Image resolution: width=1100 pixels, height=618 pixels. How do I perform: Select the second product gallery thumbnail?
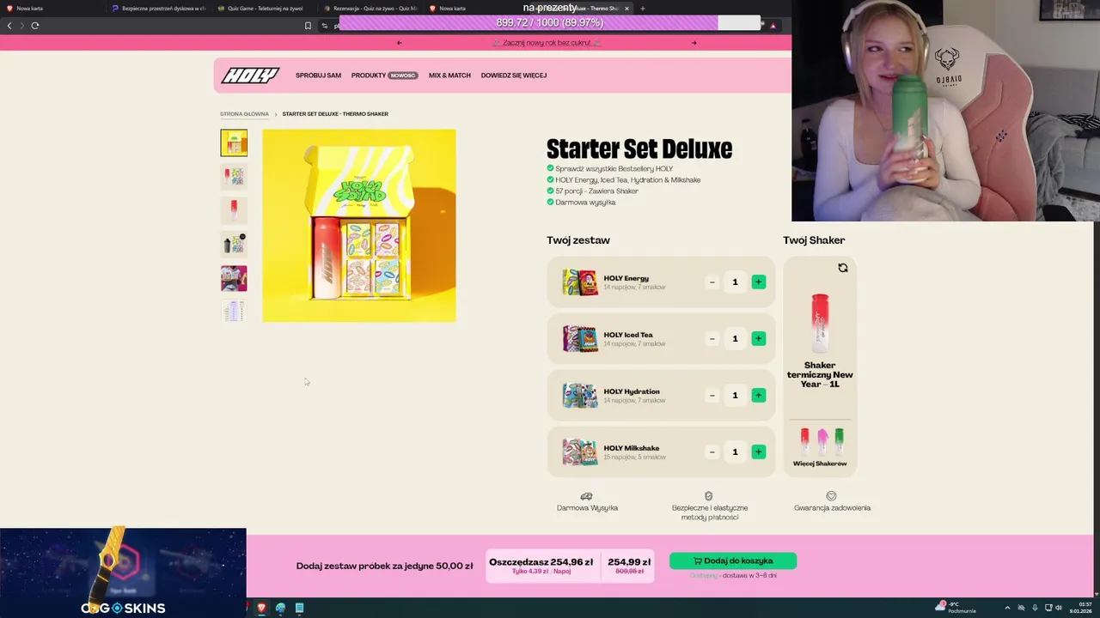click(234, 177)
